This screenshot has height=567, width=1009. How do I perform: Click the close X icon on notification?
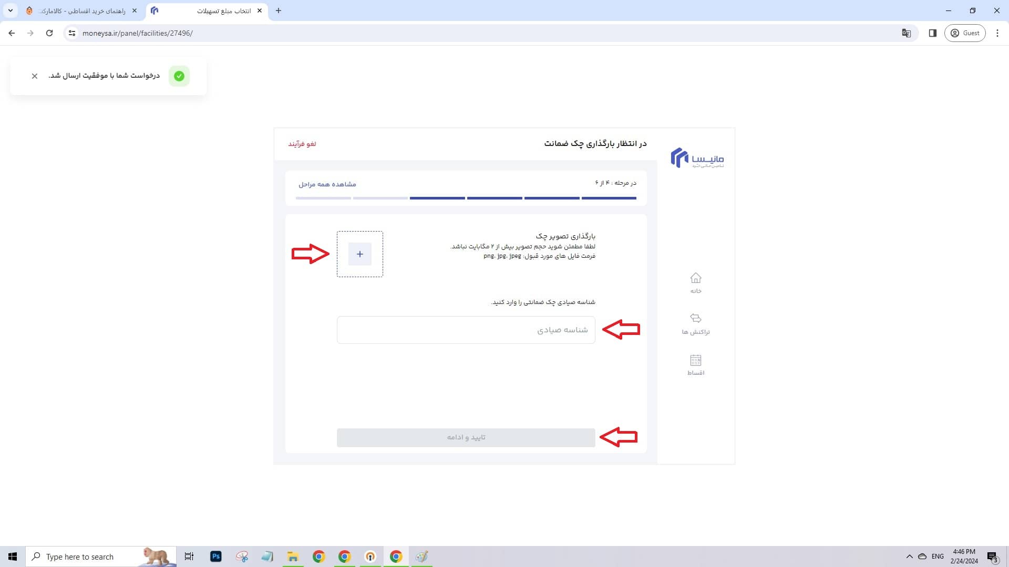pos(35,76)
